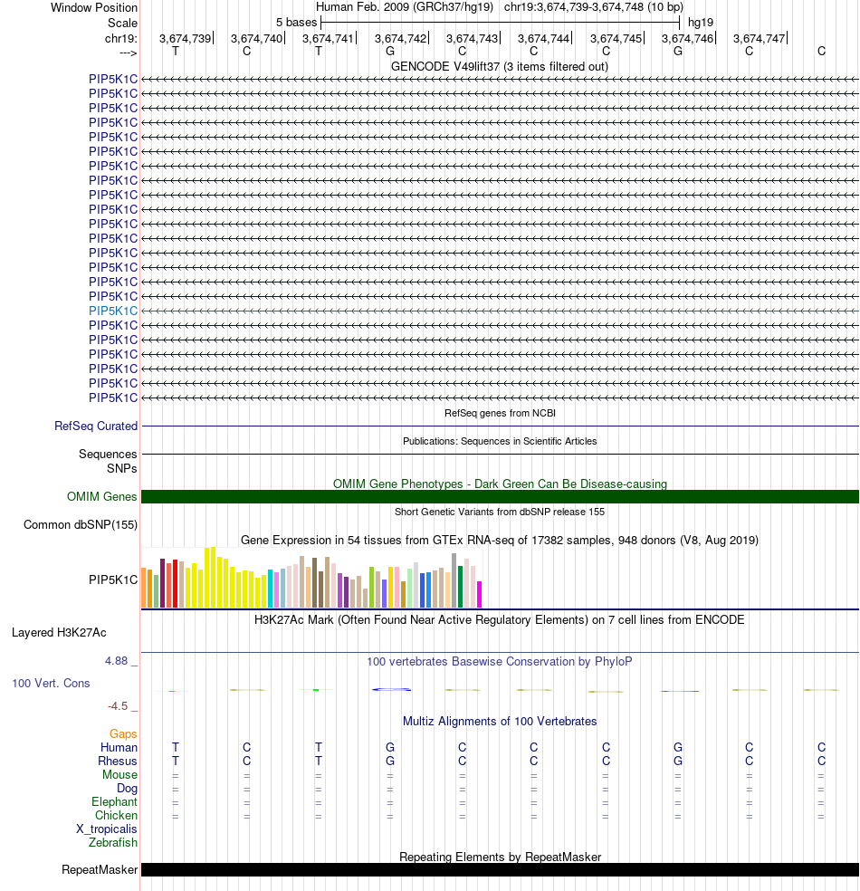The width and height of the screenshot is (860, 891).
Task: Click the "5 bases" scale label
Action: pyautogui.click(x=297, y=23)
